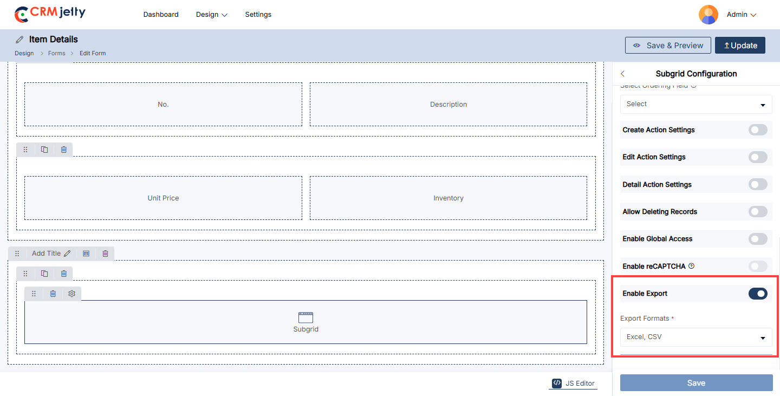The height and width of the screenshot is (396, 780).
Task: Edit form name via Item Details pencil
Action: coord(19,40)
